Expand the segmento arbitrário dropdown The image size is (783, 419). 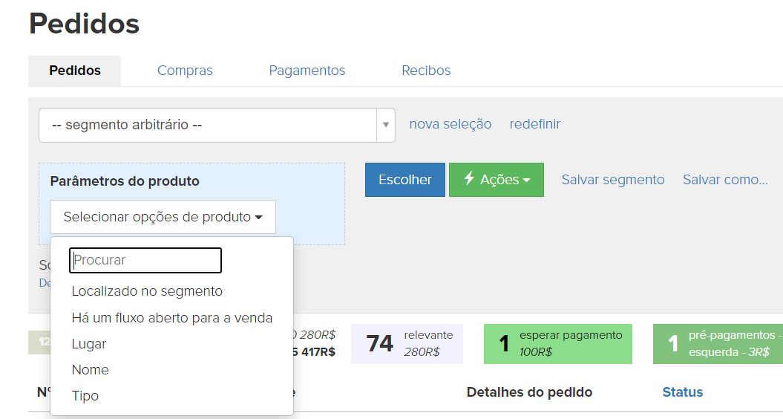coord(208,125)
